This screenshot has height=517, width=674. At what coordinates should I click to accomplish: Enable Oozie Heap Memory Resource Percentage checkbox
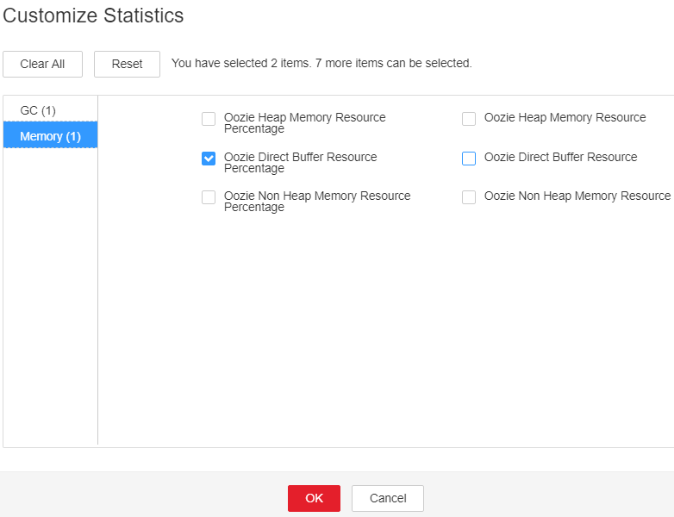point(209,119)
